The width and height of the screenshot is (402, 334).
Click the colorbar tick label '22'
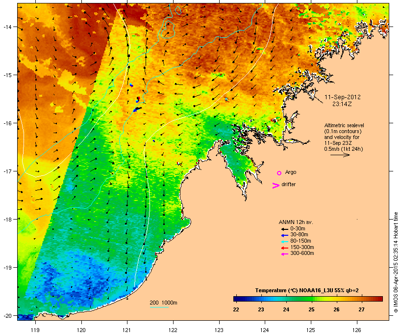point(236,309)
